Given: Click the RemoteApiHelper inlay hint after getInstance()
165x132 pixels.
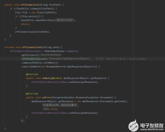Looking at the screenshot, I should (x=51, y=55).
